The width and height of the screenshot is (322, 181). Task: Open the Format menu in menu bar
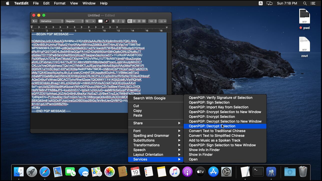(x=60, y=3)
